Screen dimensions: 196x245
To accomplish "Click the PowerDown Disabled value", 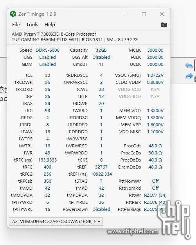I will pos(101,209).
